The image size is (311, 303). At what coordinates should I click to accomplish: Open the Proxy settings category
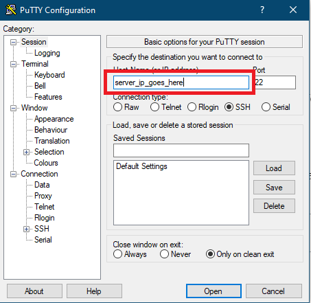[x=43, y=196]
